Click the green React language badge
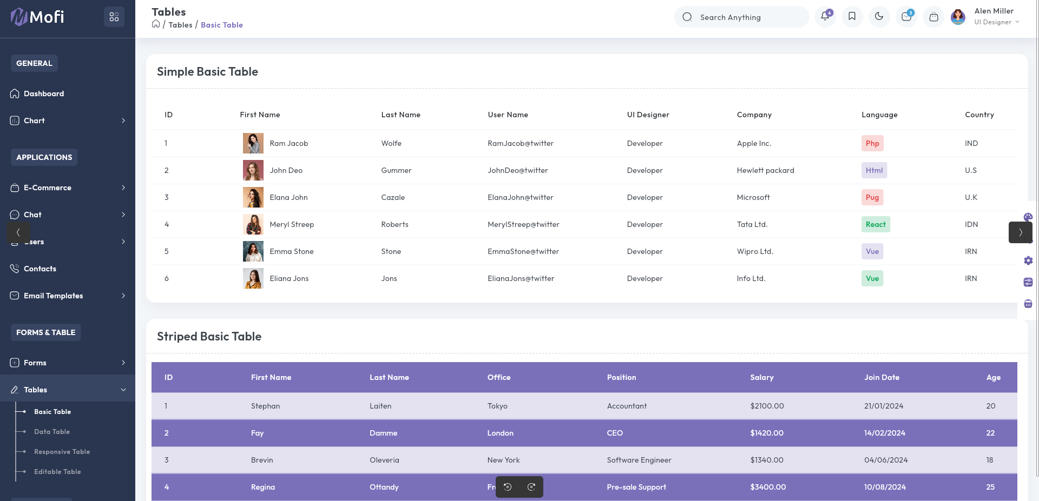The width and height of the screenshot is (1039, 501). (x=875, y=224)
